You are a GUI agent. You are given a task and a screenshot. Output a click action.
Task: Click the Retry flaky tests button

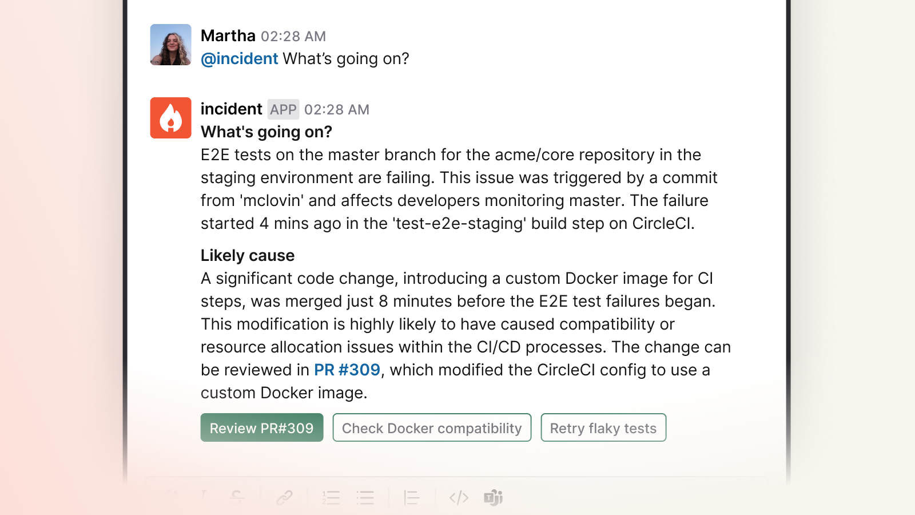click(x=603, y=427)
